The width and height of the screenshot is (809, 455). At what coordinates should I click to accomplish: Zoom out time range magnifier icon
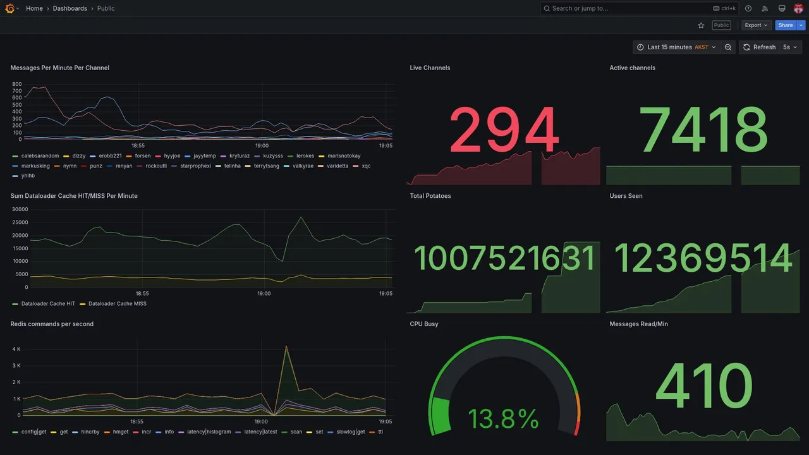coord(728,47)
